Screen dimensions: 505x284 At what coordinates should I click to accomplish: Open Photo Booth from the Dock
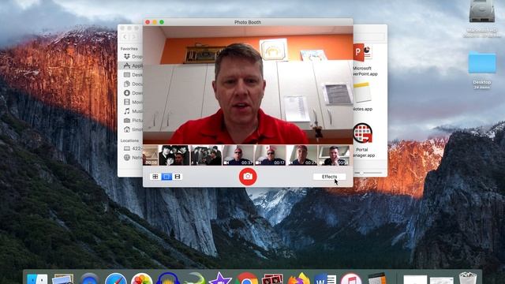[x=272, y=278]
